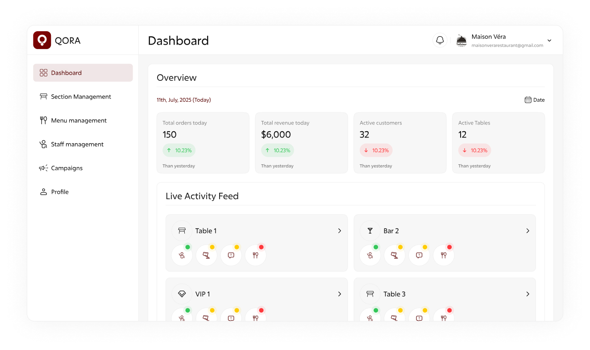Expand VIP 1 details chevron

point(340,294)
